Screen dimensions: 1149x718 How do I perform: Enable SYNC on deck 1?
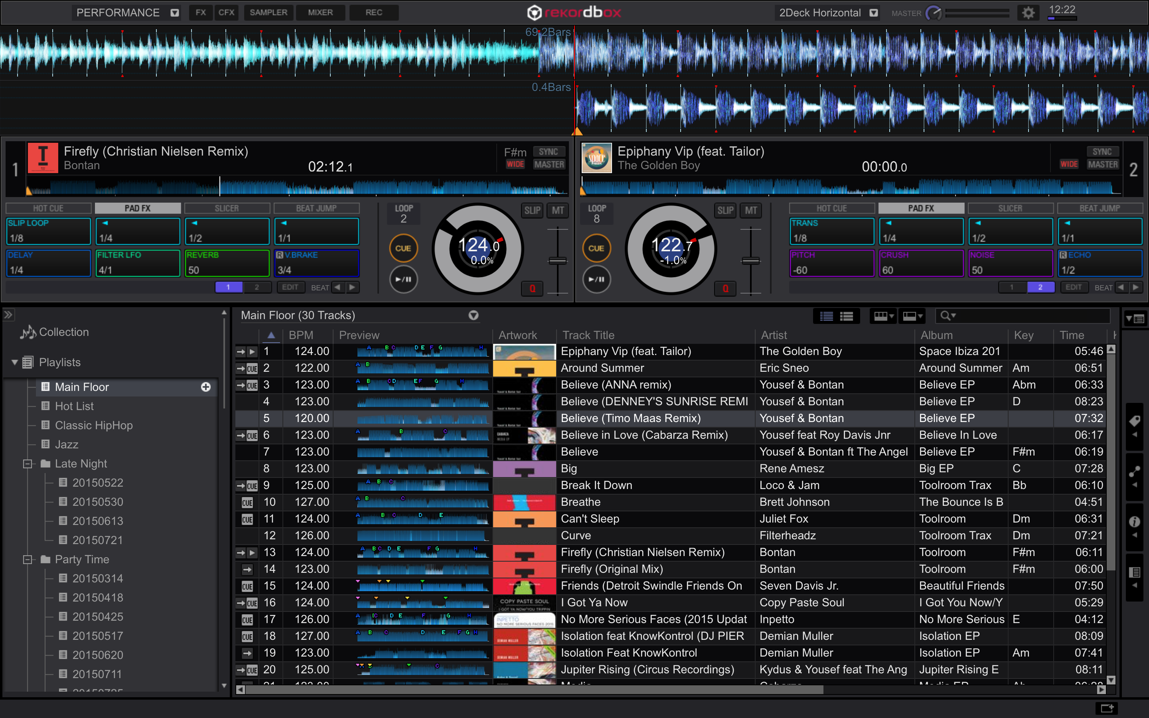(x=549, y=152)
